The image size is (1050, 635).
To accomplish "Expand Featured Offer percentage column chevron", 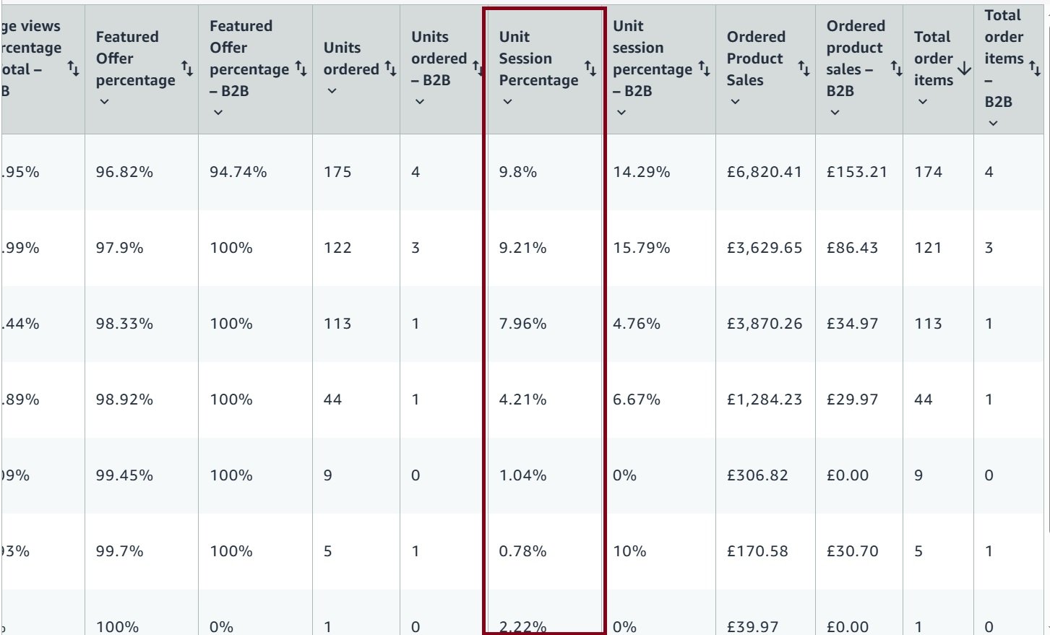I will click(x=105, y=102).
